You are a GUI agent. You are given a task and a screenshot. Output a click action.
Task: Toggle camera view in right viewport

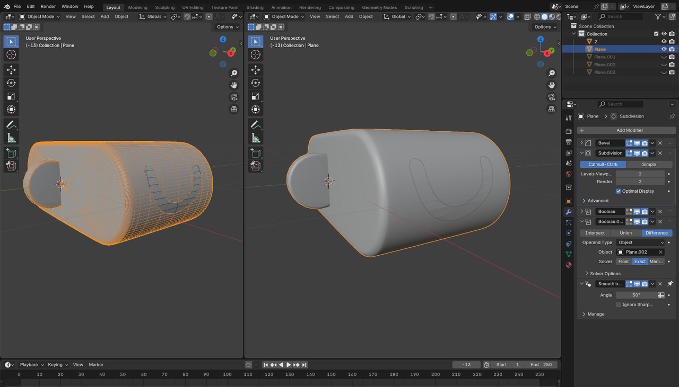click(x=552, y=97)
